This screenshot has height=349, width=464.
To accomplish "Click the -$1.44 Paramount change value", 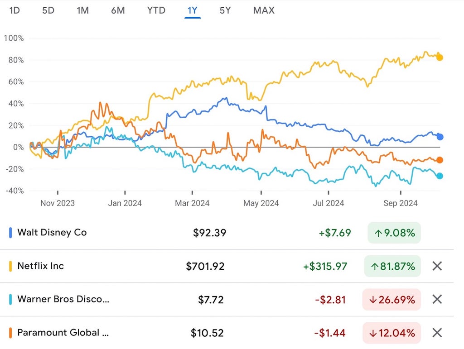I will [x=330, y=333].
